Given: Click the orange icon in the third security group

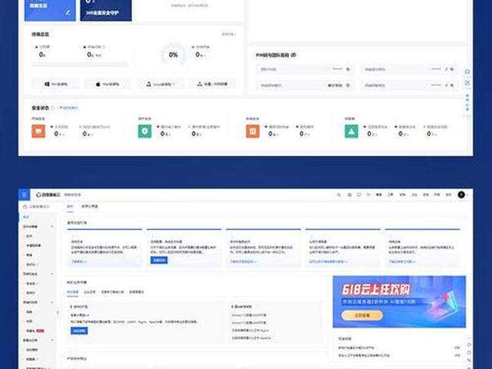Looking at the screenshot, I should point(253,131).
